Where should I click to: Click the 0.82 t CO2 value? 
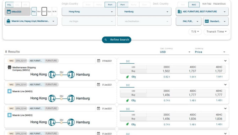(x=167, y=77)
